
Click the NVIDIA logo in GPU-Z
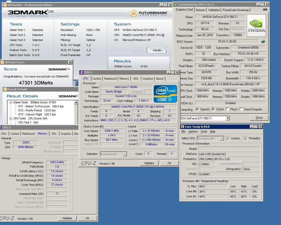[x=256, y=26]
